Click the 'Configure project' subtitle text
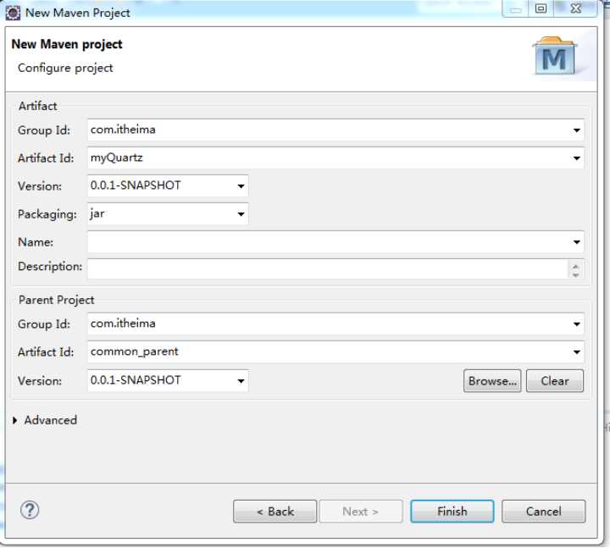Viewport: 610px width, 548px height. pyautogui.click(x=65, y=68)
